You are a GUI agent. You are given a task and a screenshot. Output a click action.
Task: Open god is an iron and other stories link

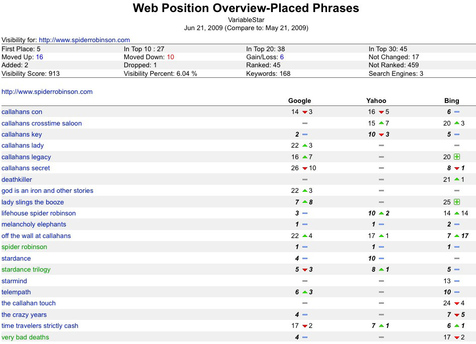click(47, 191)
